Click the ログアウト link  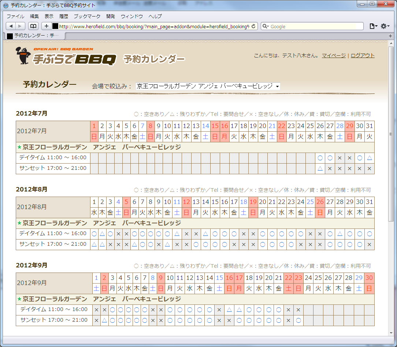coord(363,55)
